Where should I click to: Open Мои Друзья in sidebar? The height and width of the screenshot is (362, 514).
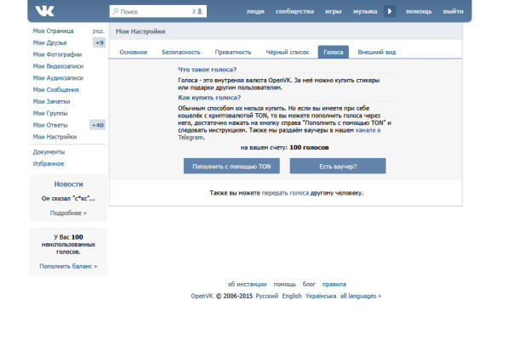(50, 42)
